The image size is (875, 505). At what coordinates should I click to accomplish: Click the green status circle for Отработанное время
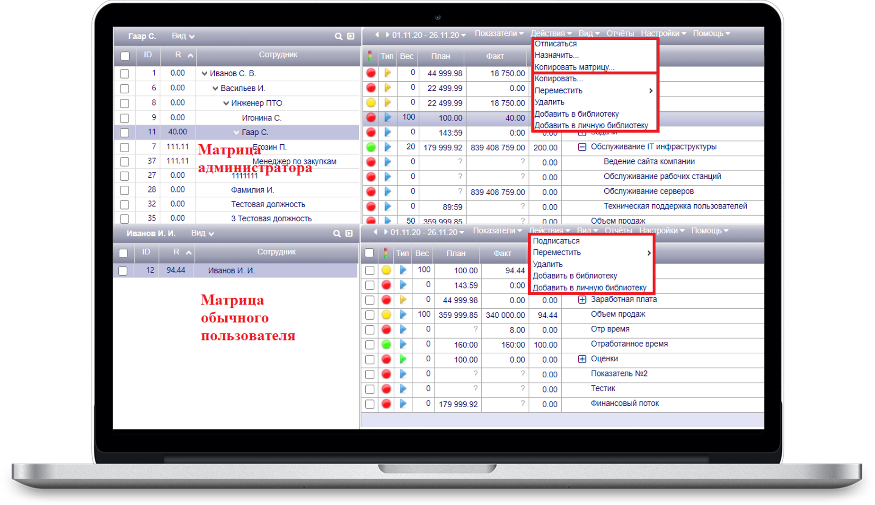[386, 345]
